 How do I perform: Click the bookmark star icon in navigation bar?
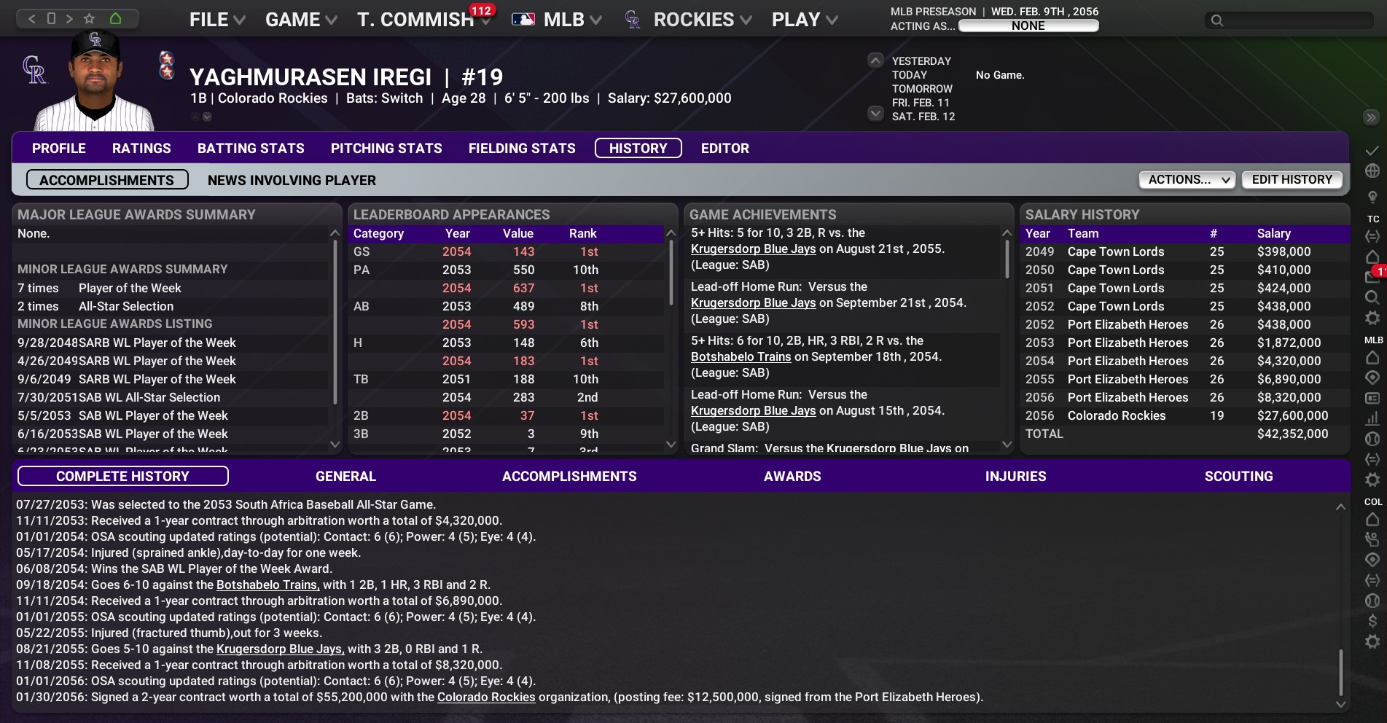(x=90, y=19)
